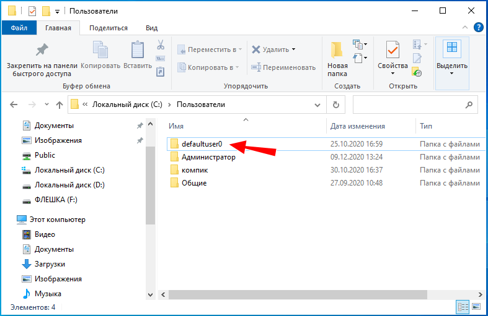Expand the address bar history dropdown
The image size is (488, 316).
[x=317, y=105]
